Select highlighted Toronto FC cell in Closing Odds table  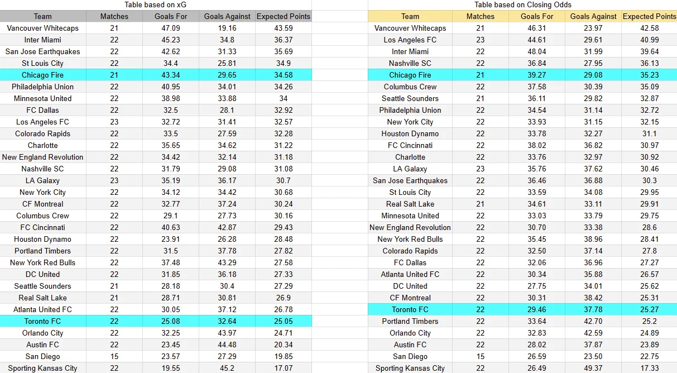tap(410, 309)
